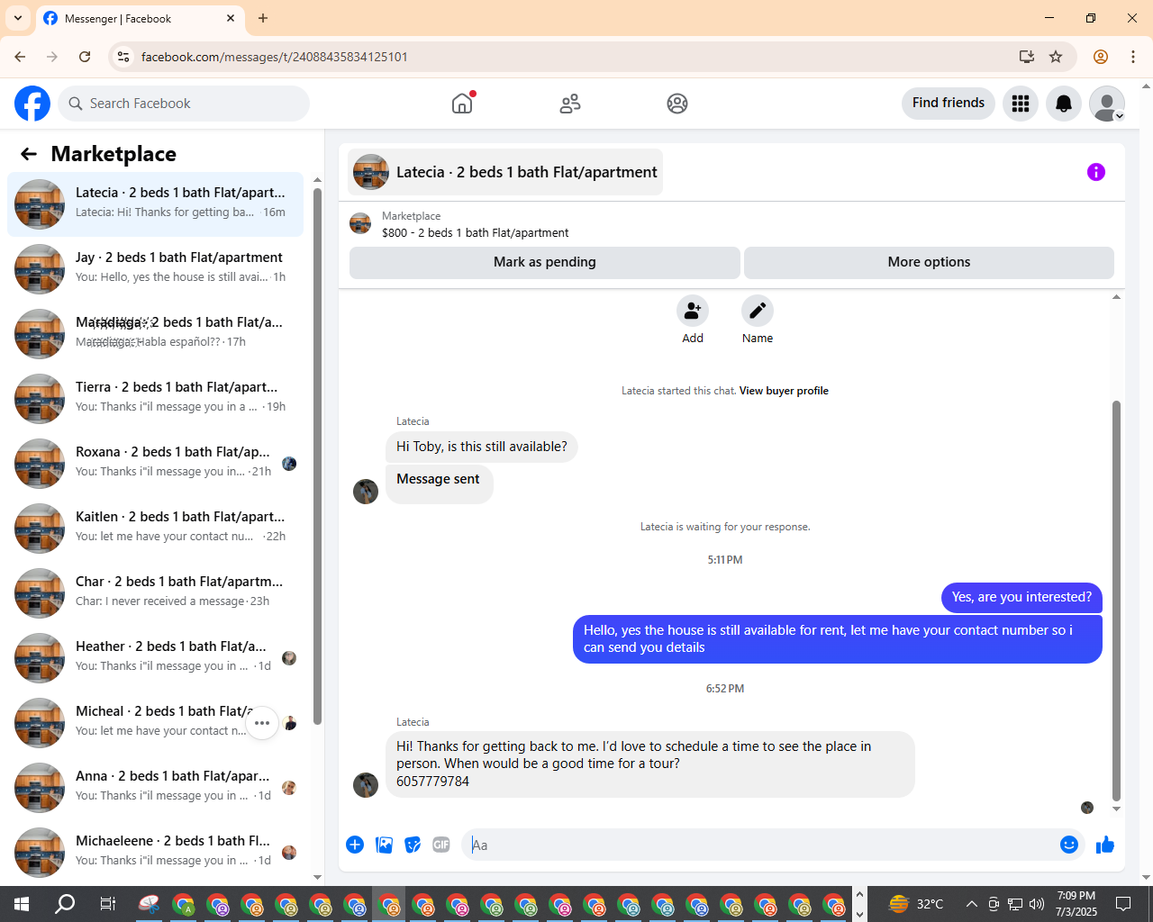
Task: Click the More options button
Action: [929, 262]
